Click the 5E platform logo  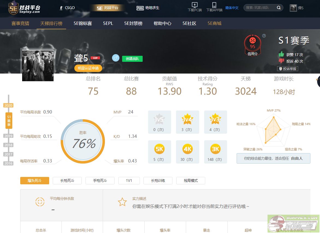(25, 8)
